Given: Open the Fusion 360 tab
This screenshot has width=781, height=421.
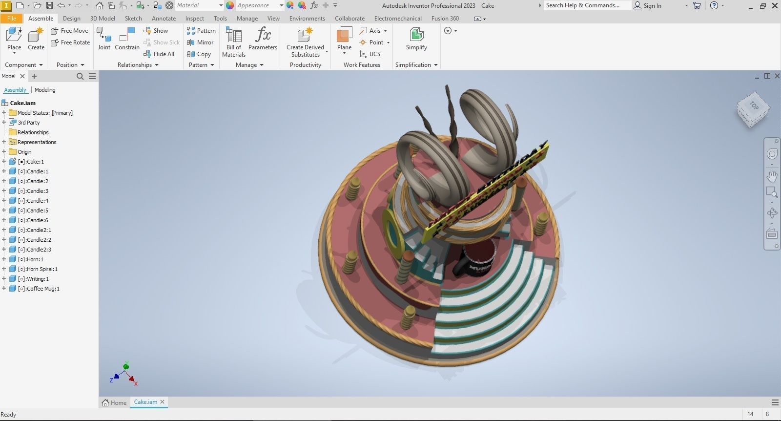Looking at the screenshot, I should 445,19.
